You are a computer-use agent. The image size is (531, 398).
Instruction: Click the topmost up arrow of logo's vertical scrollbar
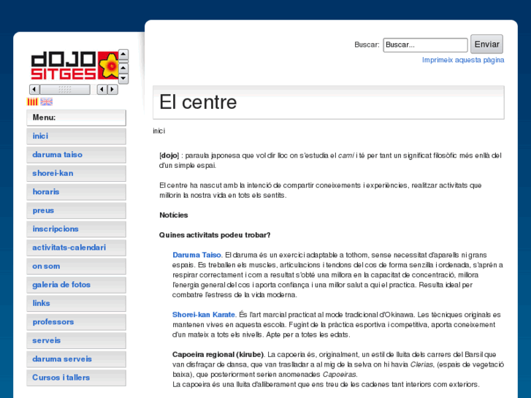point(123,54)
